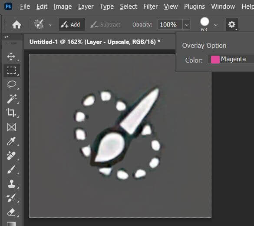Click the magenta color swatch
This screenshot has height=226, width=254.
215,60
